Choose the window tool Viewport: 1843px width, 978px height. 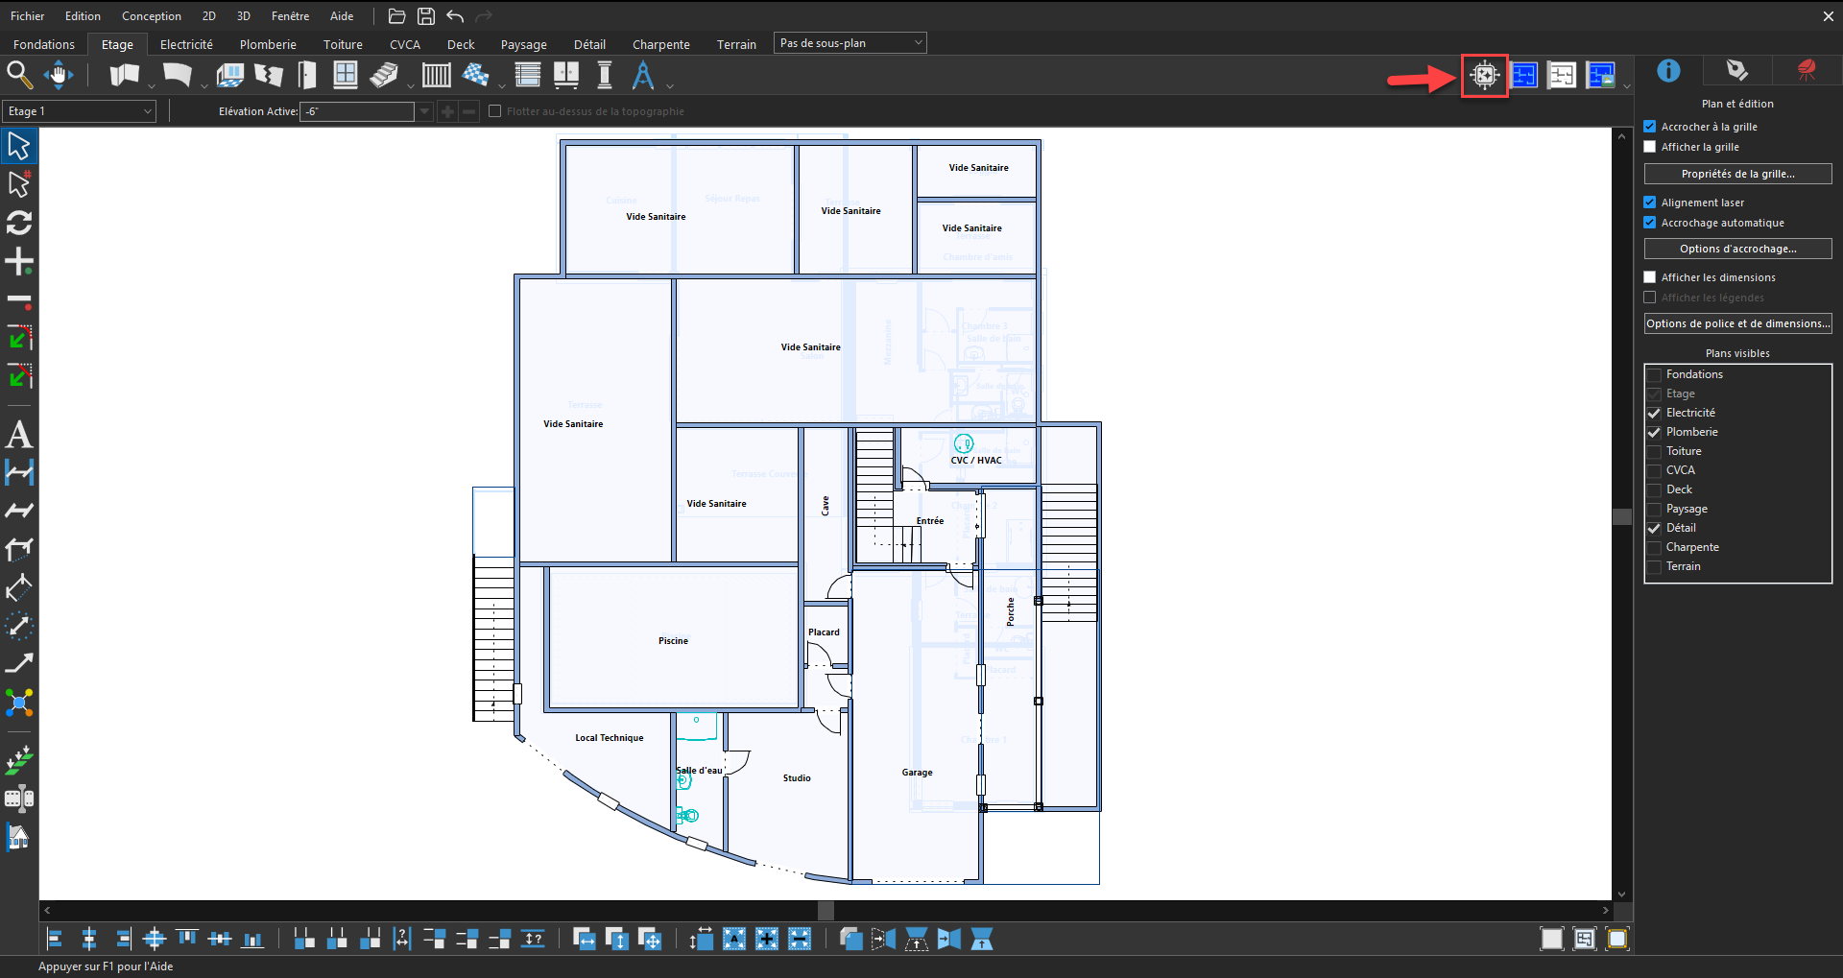click(346, 74)
